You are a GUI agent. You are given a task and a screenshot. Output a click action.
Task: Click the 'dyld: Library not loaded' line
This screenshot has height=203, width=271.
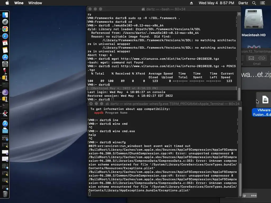(144, 29)
